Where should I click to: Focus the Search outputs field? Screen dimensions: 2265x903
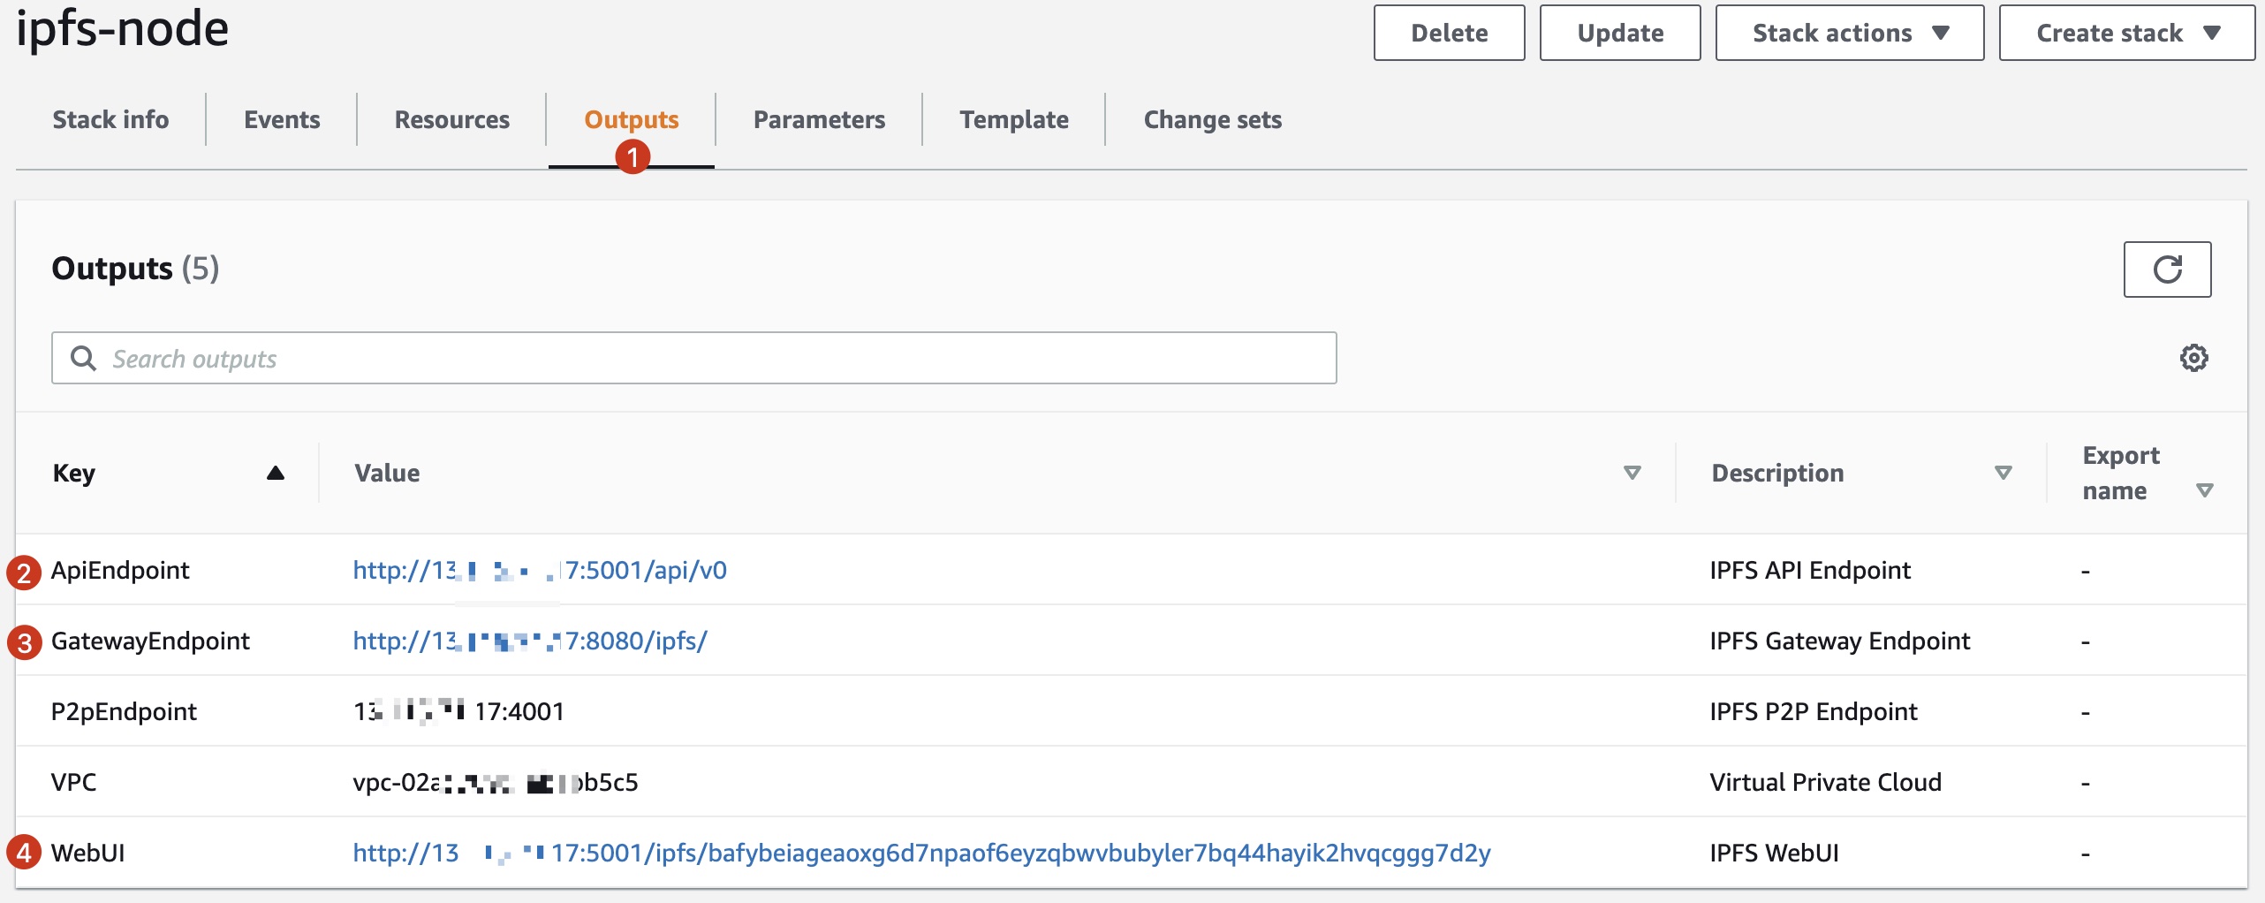click(693, 358)
